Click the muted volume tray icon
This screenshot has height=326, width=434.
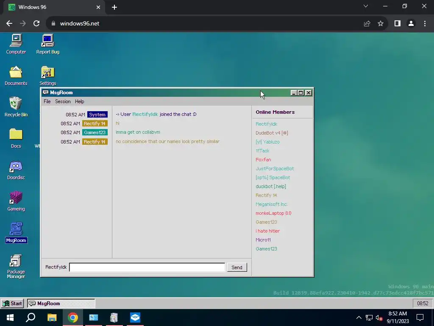(379, 318)
